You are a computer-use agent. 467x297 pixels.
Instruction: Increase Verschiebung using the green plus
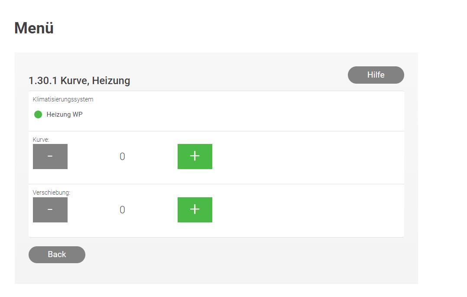tap(195, 209)
